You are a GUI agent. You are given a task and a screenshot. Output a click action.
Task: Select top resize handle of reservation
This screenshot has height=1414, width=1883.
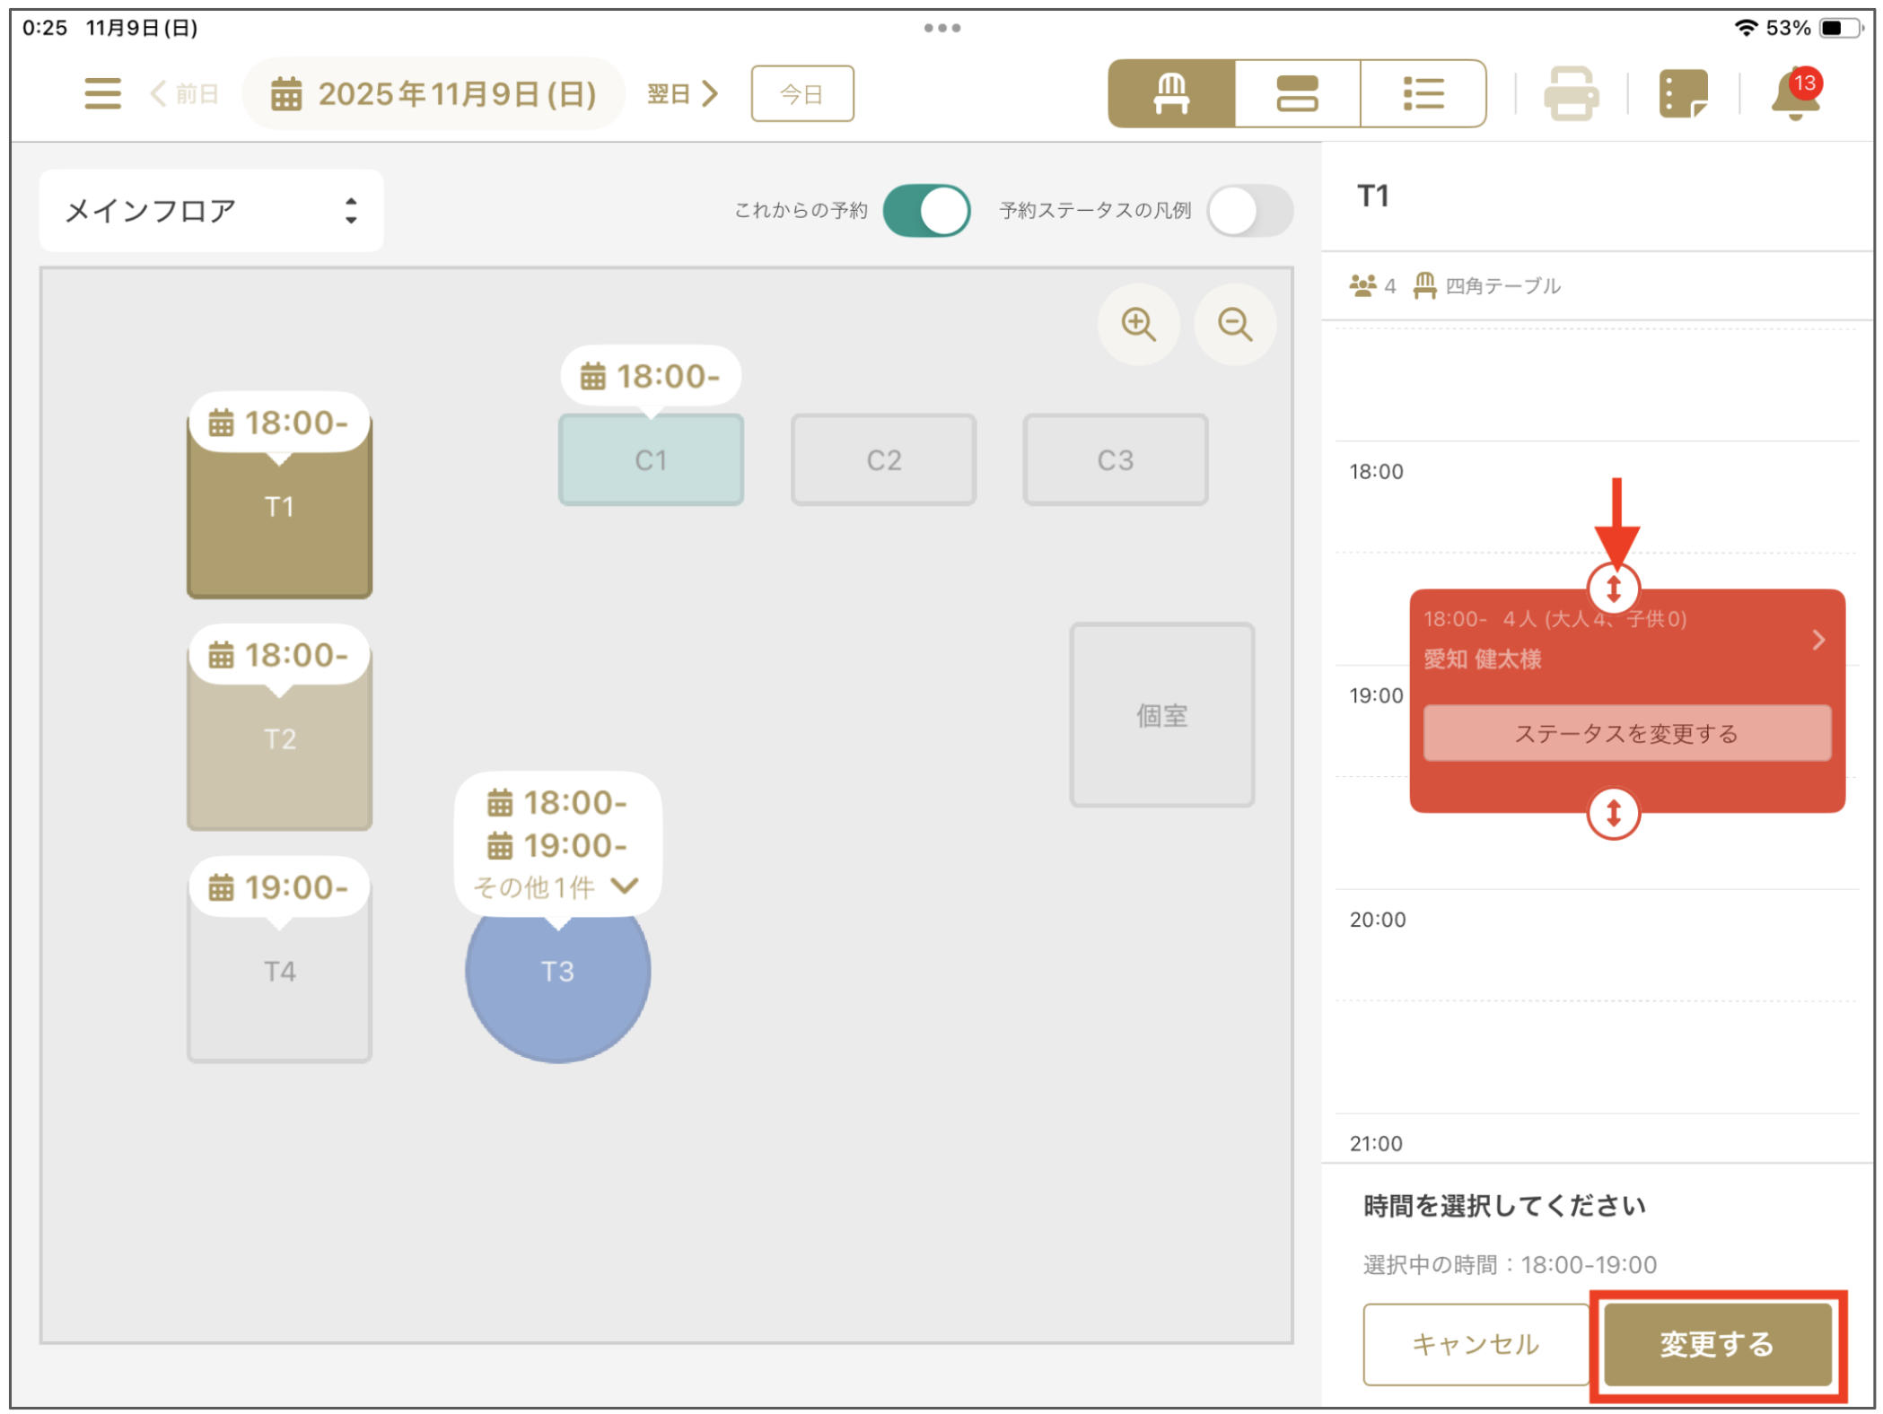[1613, 589]
